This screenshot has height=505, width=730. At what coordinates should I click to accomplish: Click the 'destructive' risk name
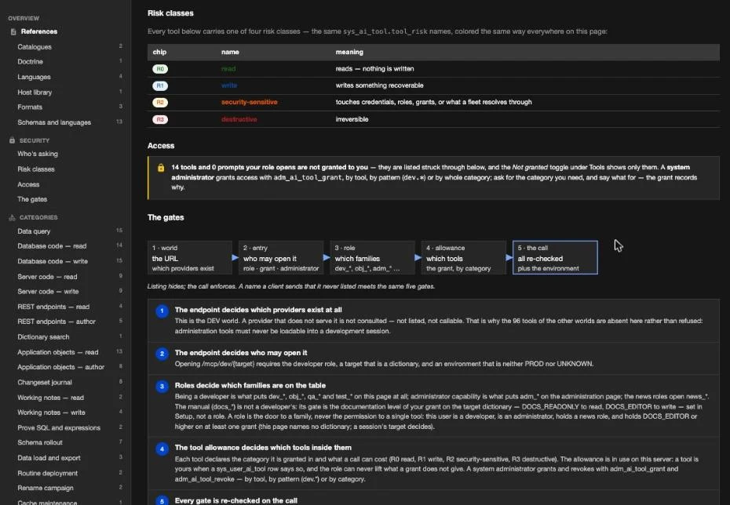click(239, 119)
